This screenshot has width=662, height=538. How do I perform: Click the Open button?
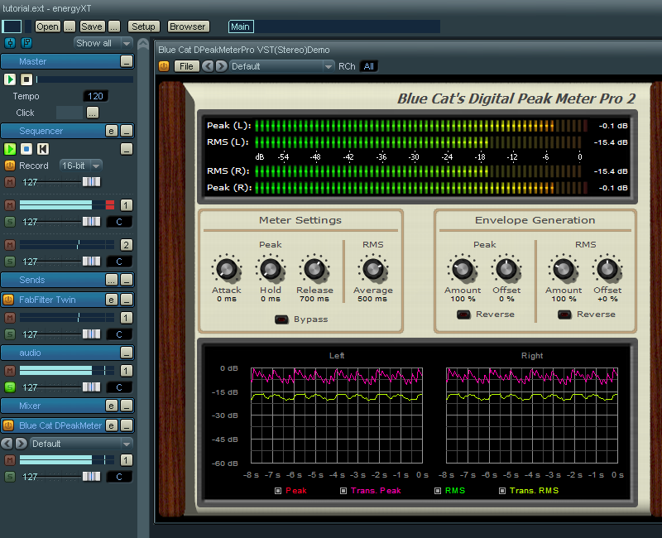point(48,26)
